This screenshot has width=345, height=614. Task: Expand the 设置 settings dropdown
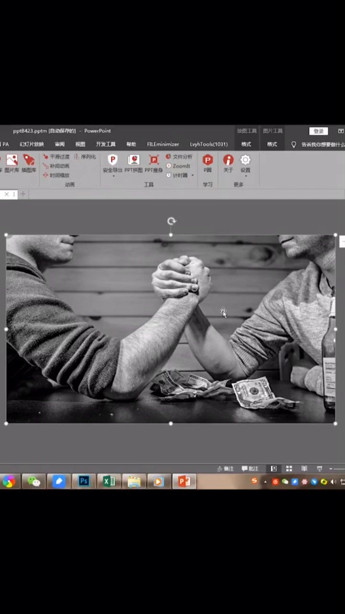click(245, 176)
